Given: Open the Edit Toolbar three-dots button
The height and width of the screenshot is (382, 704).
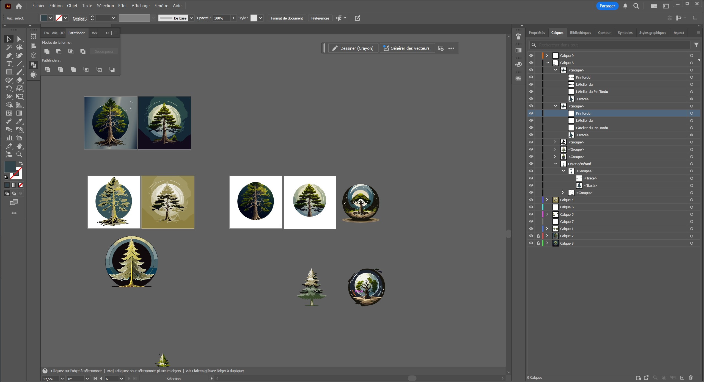Looking at the screenshot, I should [x=14, y=213].
